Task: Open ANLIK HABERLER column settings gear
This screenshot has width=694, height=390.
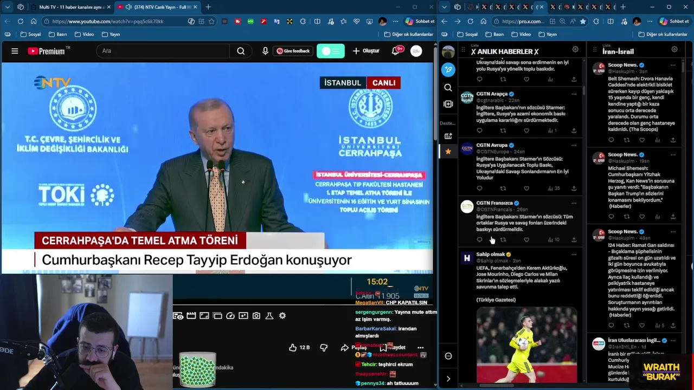Action: tap(575, 49)
